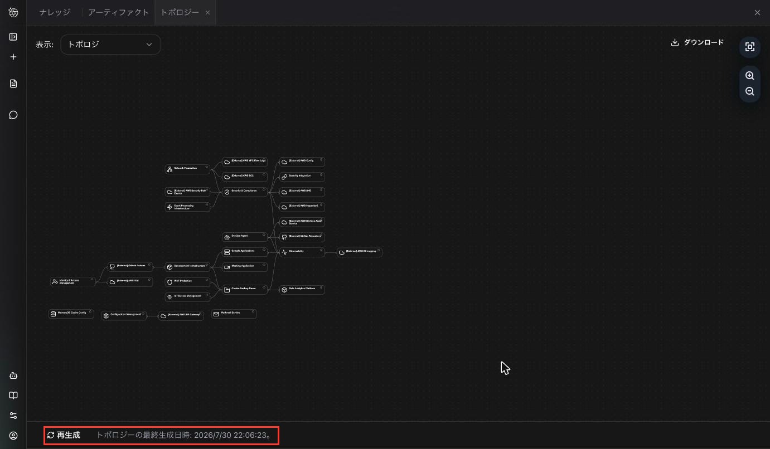Screen dimensions: 770x449
Task: Open the sliders settings icon in the sidebar
Action: coord(13,416)
